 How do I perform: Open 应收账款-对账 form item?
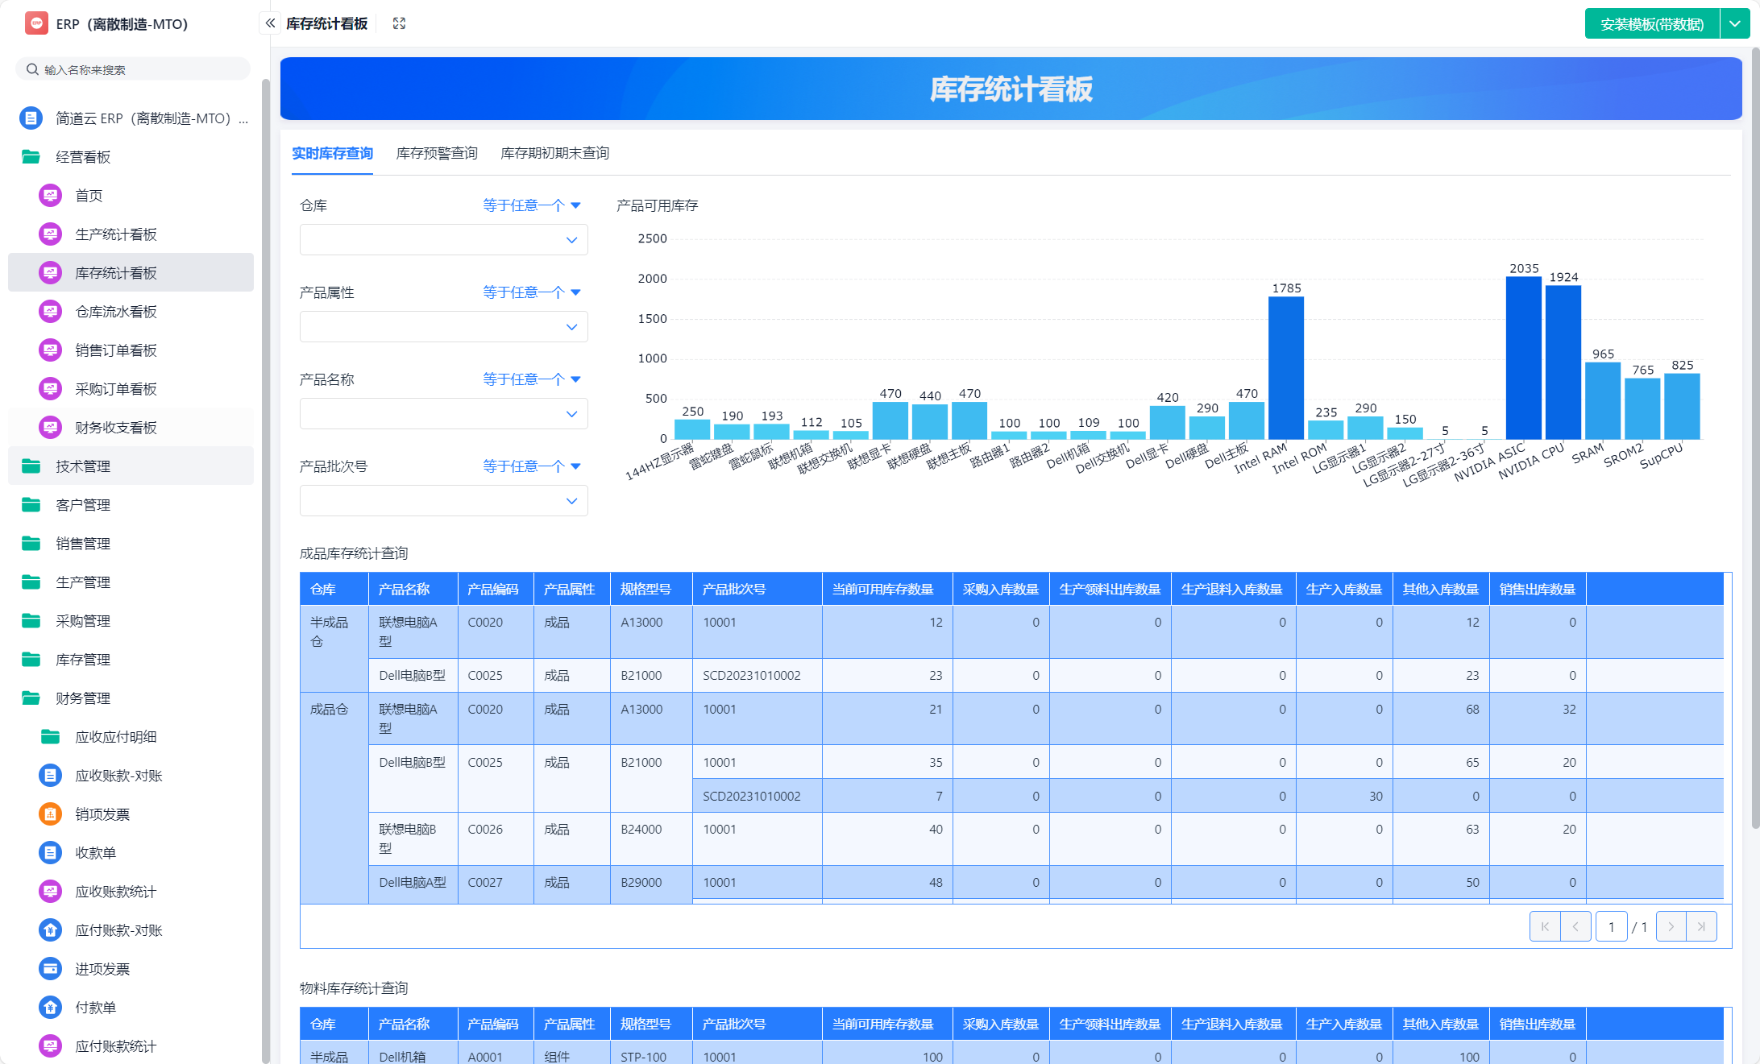[118, 776]
